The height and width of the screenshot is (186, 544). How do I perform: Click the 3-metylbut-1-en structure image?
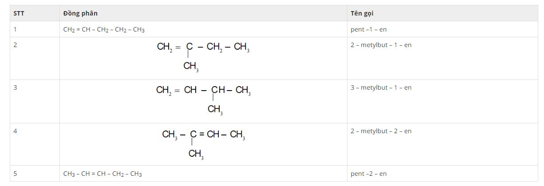203,99
